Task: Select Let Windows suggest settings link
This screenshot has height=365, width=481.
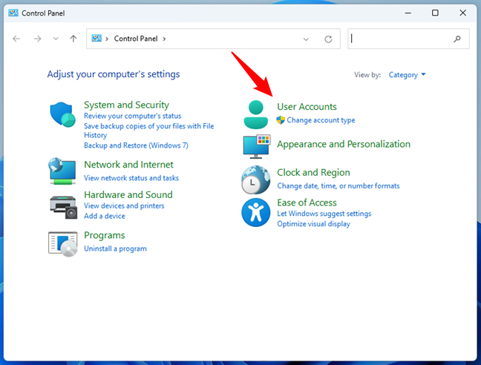Action: pyautogui.click(x=324, y=214)
